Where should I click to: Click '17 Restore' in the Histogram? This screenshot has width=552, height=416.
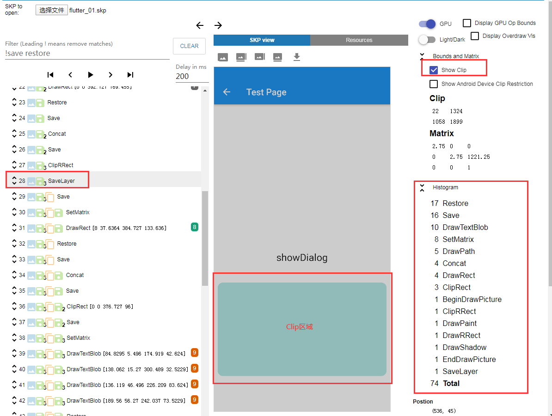pos(449,204)
